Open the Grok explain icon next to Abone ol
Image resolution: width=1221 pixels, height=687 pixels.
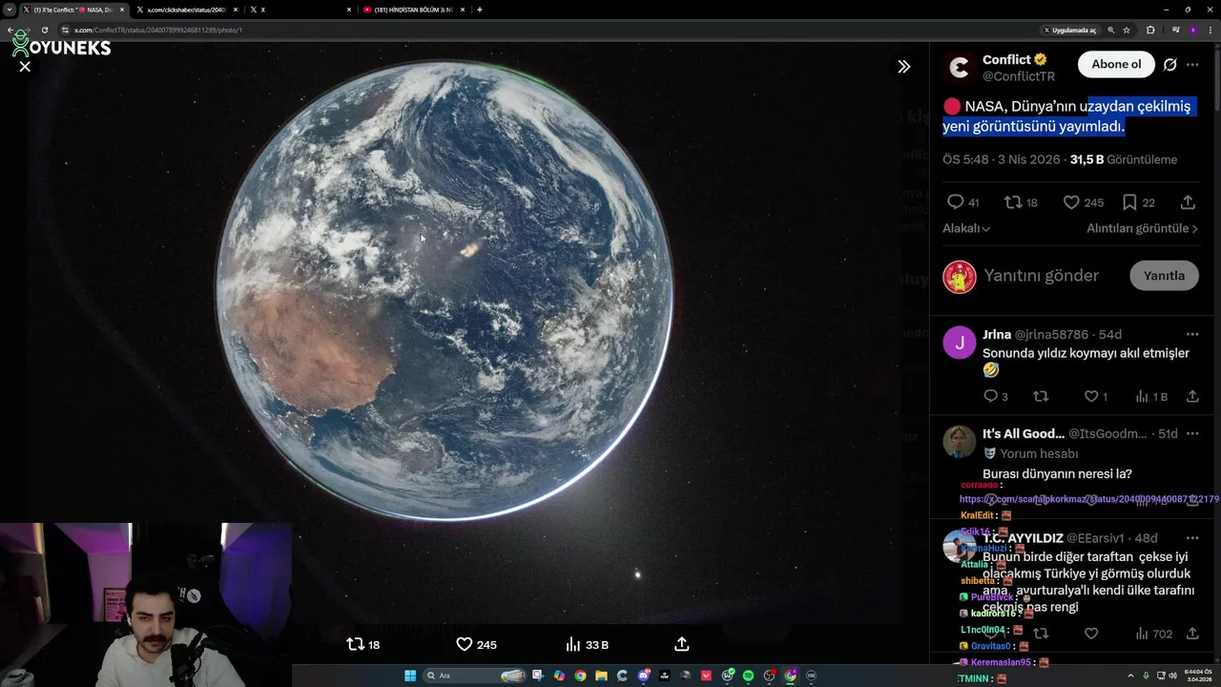click(x=1169, y=65)
